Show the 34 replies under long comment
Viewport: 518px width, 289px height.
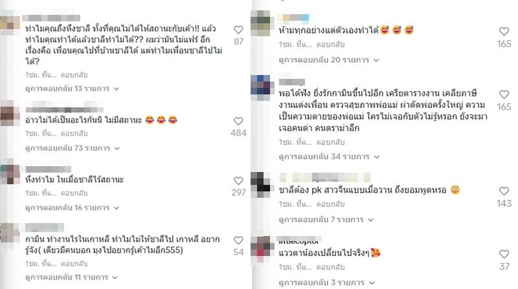click(x=329, y=156)
